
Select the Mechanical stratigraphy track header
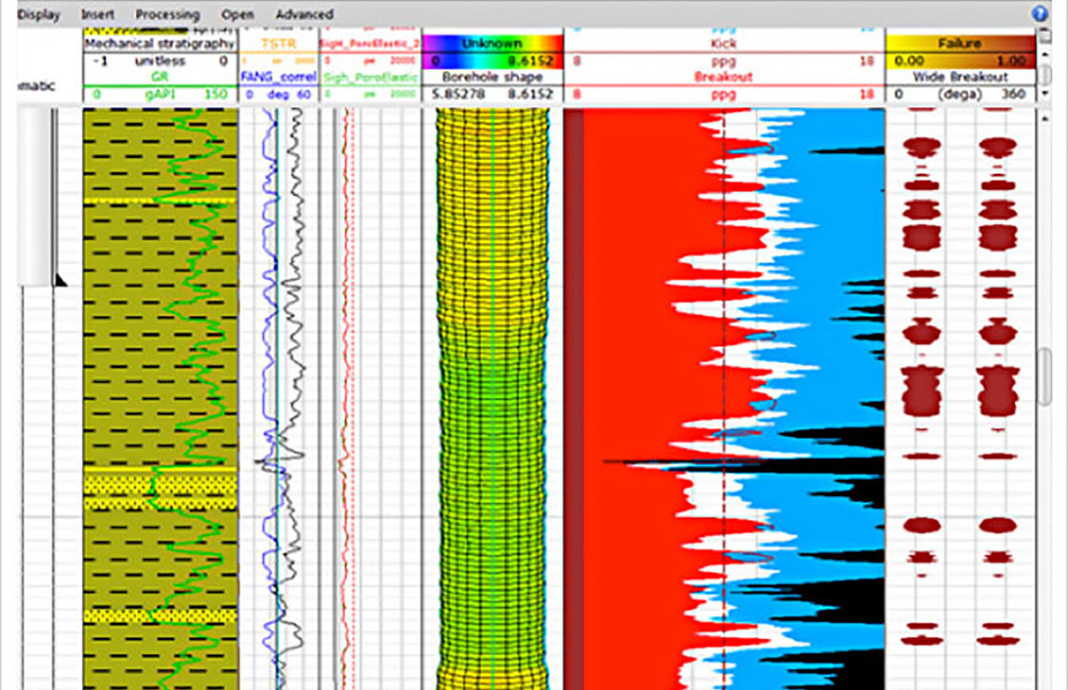pyautogui.click(x=159, y=43)
